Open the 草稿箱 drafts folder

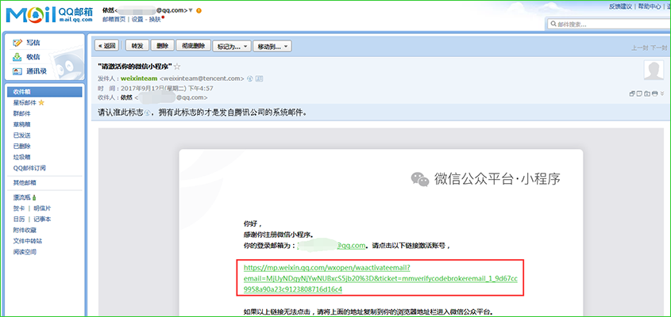coord(22,125)
